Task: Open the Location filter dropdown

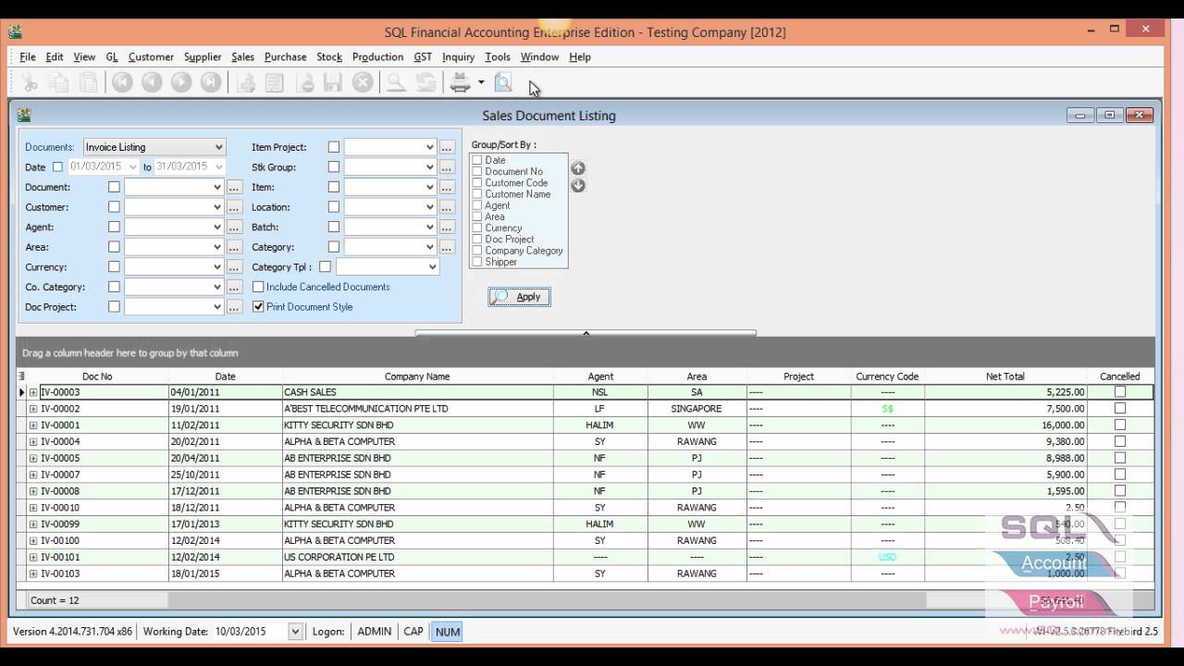Action: pyautogui.click(x=430, y=207)
